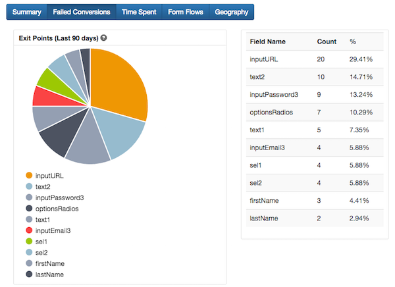Click the Count column header
The image size is (395, 287).
(327, 41)
